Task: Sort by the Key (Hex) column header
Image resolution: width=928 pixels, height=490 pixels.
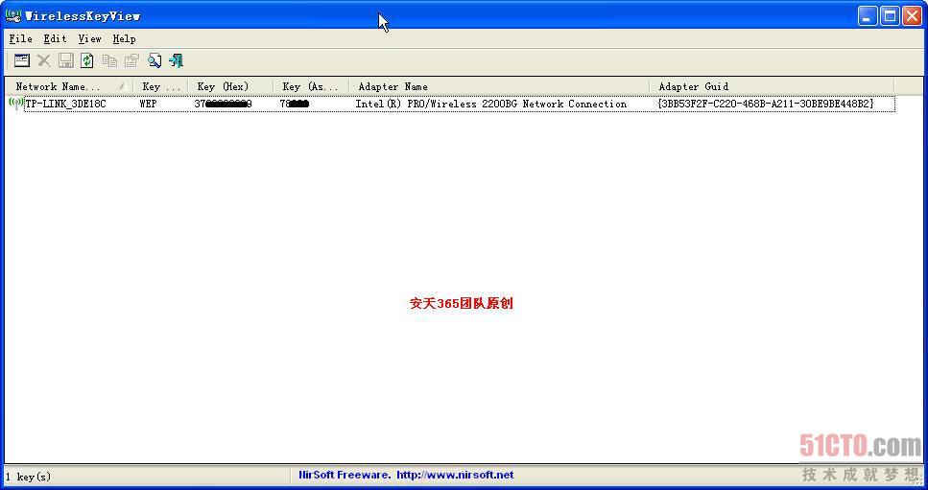Action: (231, 86)
